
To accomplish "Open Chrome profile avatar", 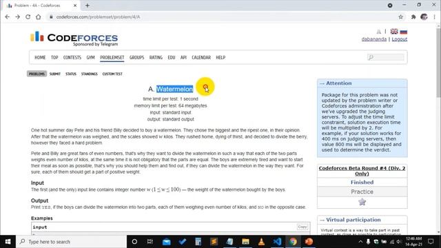I will pyautogui.click(x=424, y=17).
